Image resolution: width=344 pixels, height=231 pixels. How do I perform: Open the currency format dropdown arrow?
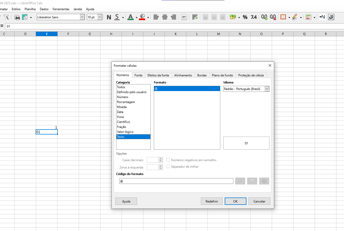coord(239,18)
